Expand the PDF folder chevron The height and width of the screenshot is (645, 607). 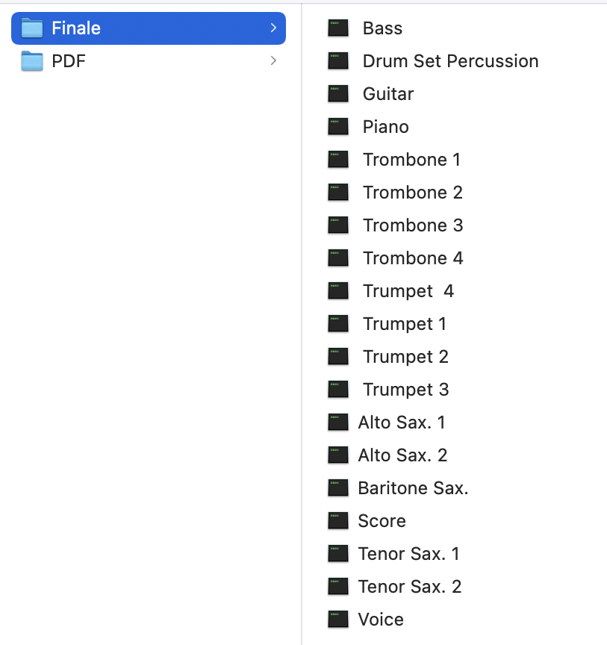click(x=273, y=61)
